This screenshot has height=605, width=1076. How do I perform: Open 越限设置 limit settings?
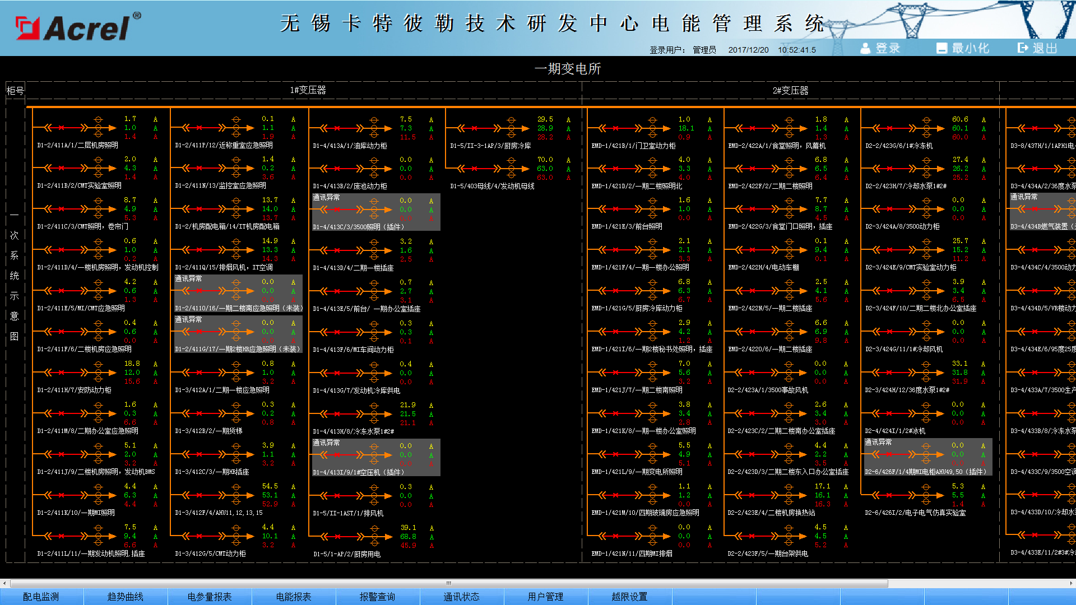[629, 597]
